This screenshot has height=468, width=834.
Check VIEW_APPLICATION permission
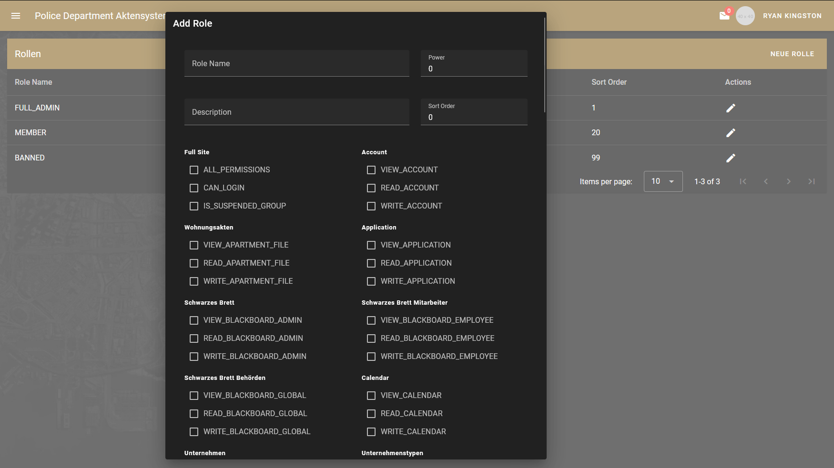pyautogui.click(x=371, y=245)
